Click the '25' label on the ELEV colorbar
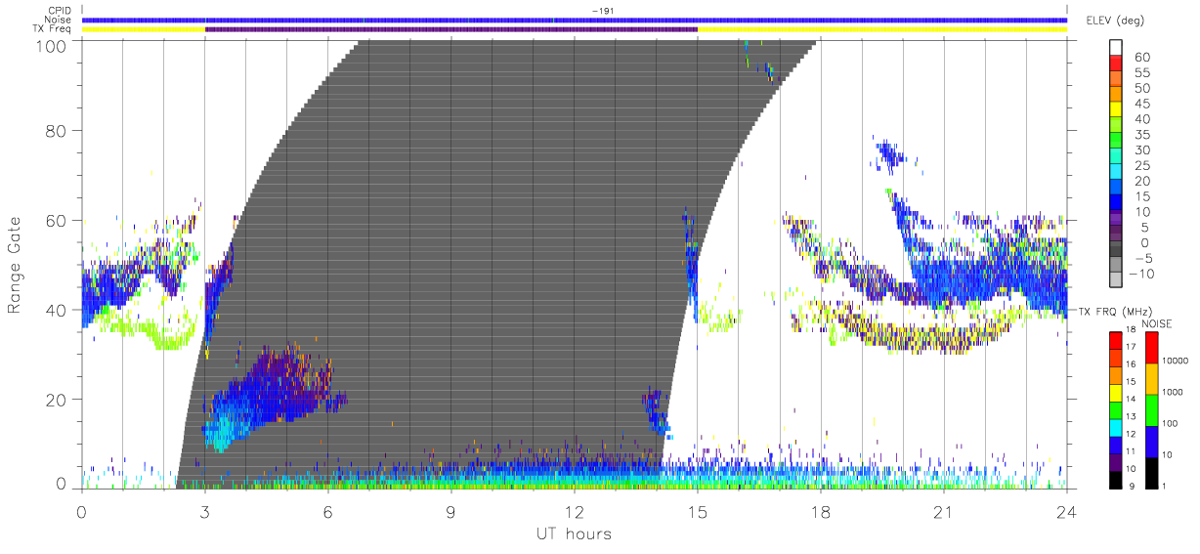 click(x=1141, y=165)
